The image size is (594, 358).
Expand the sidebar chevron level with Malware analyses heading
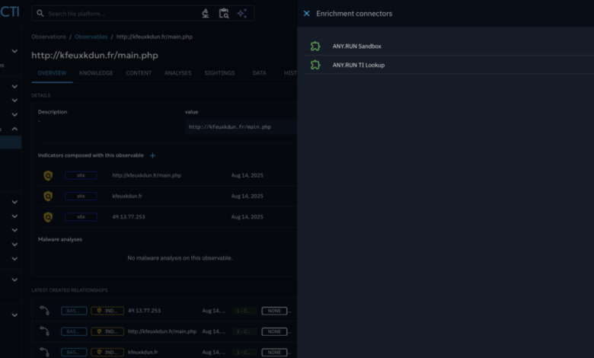pos(14,245)
